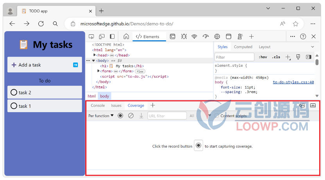Click the Styles pane scrollbar thumb
The height and width of the screenshot is (180, 325).
(x=317, y=62)
